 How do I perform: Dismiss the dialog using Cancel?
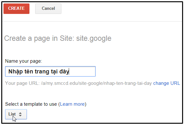coord(48,9)
